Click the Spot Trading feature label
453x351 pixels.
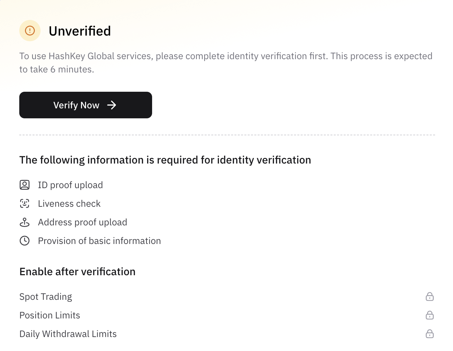[x=46, y=297]
